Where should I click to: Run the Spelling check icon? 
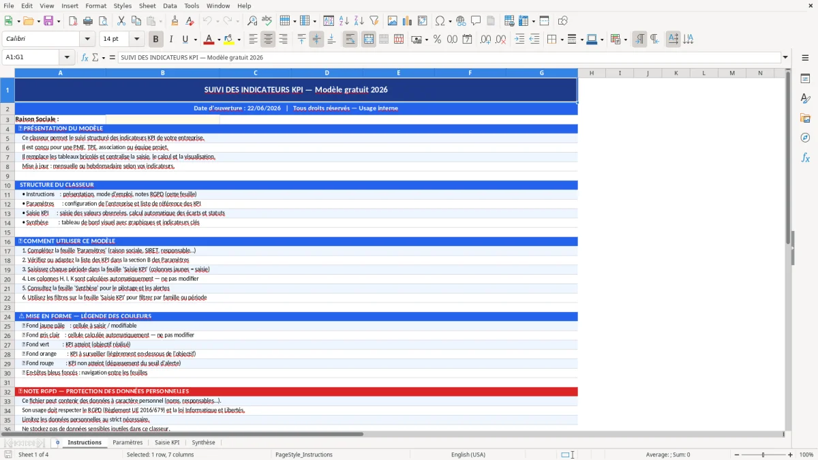pyautogui.click(x=267, y=21)
